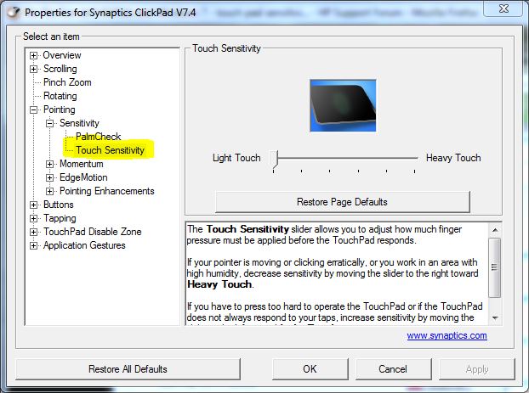The image size is (529, 393).
Task: Click Restore Page Defaults button
Action: coord(342,202)
